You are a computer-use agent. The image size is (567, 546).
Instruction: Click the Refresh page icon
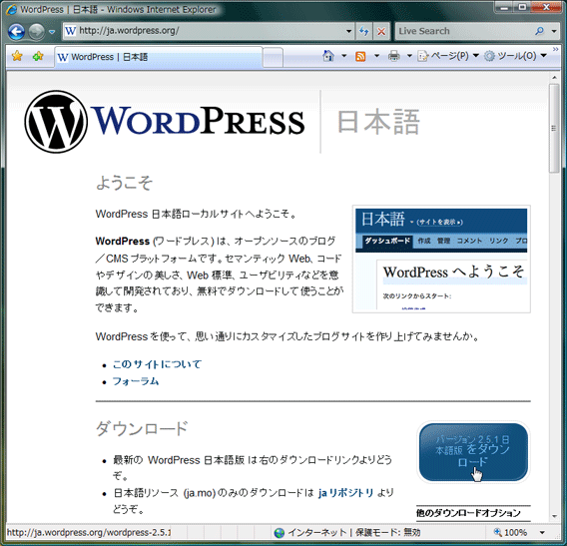click(x=364, y=32)
